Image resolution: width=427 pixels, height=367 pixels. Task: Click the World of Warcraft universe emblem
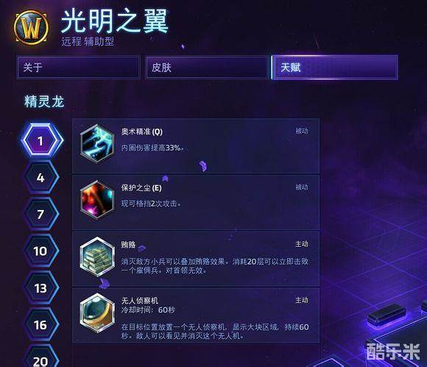coord(32,27)
